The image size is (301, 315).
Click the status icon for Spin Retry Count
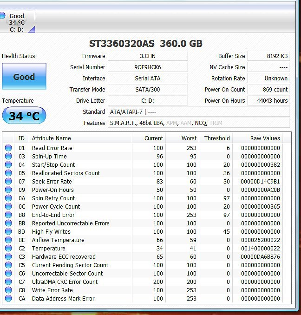tap(8, 198)
